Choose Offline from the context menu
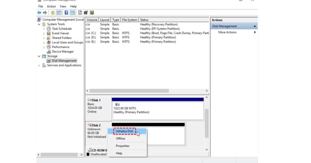The image size is (311, 163). pyautogui.click(x=127, y=139)
